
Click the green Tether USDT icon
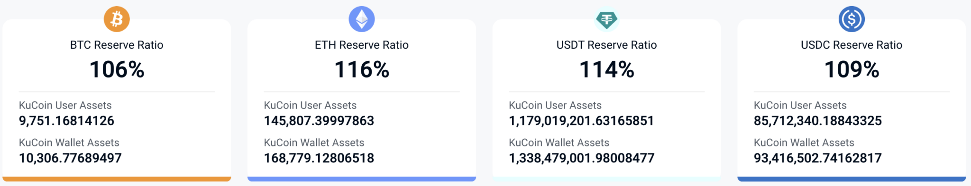[x=606, y=19]
